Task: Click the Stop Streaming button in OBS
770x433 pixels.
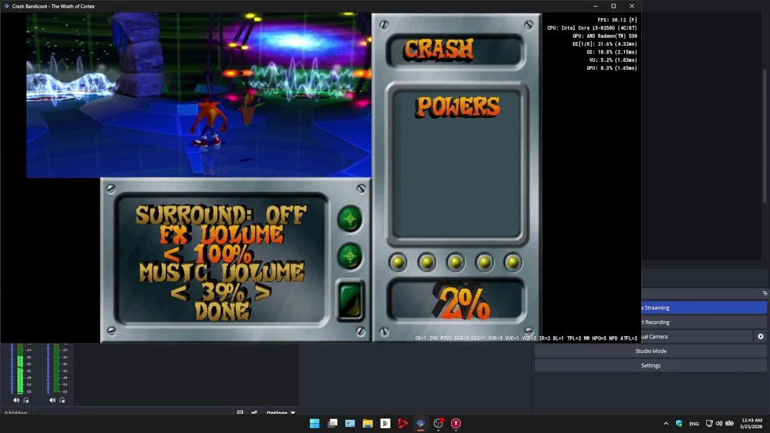Action: point(704,308)
